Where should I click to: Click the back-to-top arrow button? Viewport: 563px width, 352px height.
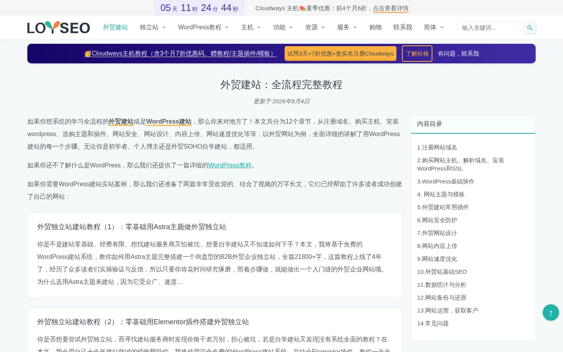click(551, 312)
